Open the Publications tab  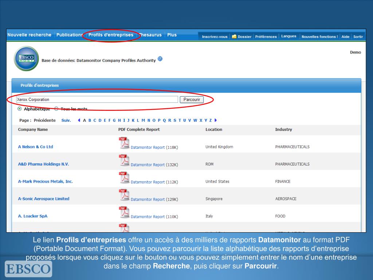click(x=70, y=35)
